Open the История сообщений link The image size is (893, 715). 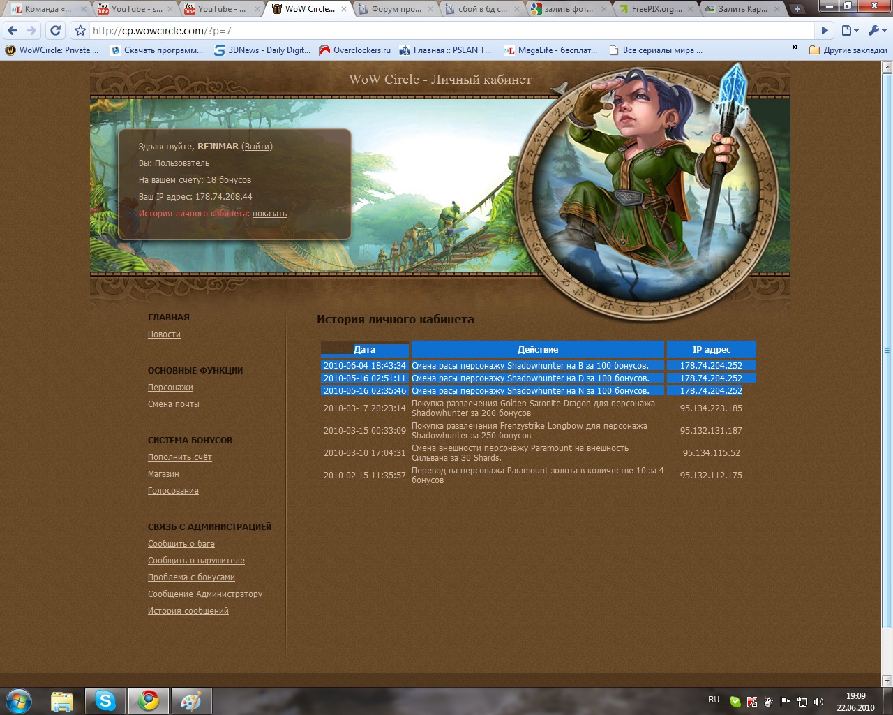188,611
